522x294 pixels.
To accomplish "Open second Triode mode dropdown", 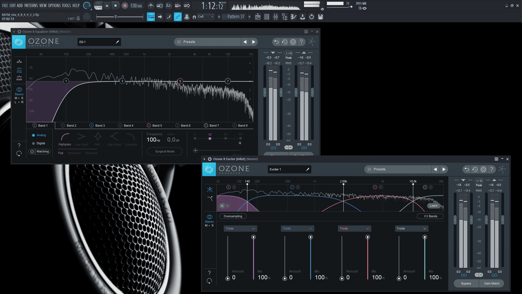I will pos(297,228).
